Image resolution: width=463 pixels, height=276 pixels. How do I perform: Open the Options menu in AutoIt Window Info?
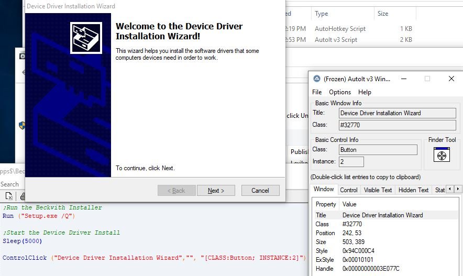click(x=340, y=92)
